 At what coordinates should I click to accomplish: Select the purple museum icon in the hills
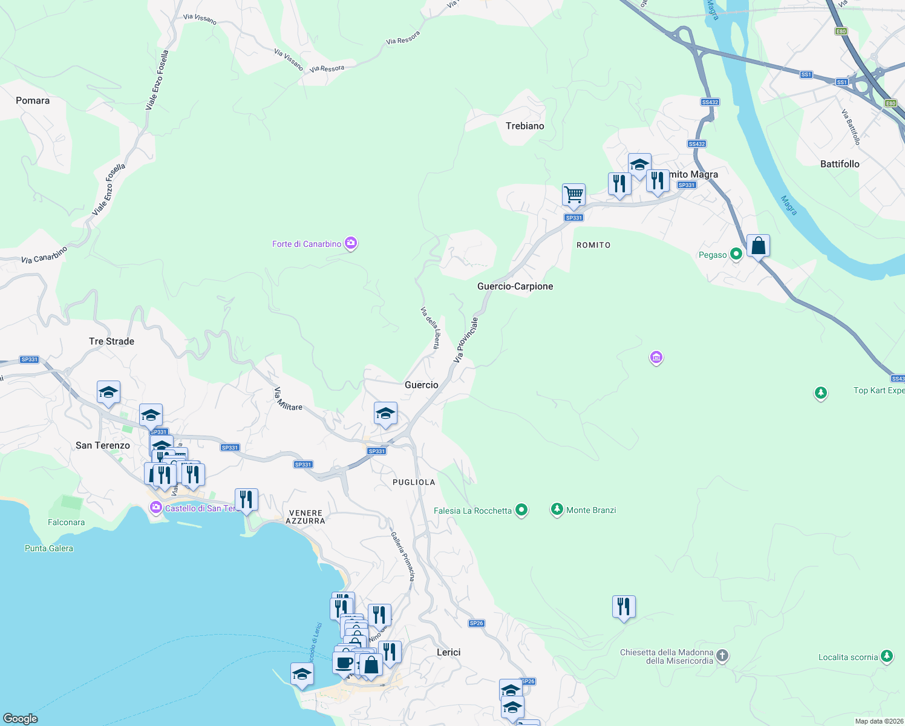[656, 358]
